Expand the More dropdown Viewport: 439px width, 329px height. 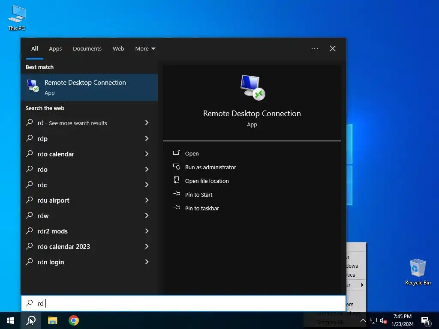pos(145,49)
